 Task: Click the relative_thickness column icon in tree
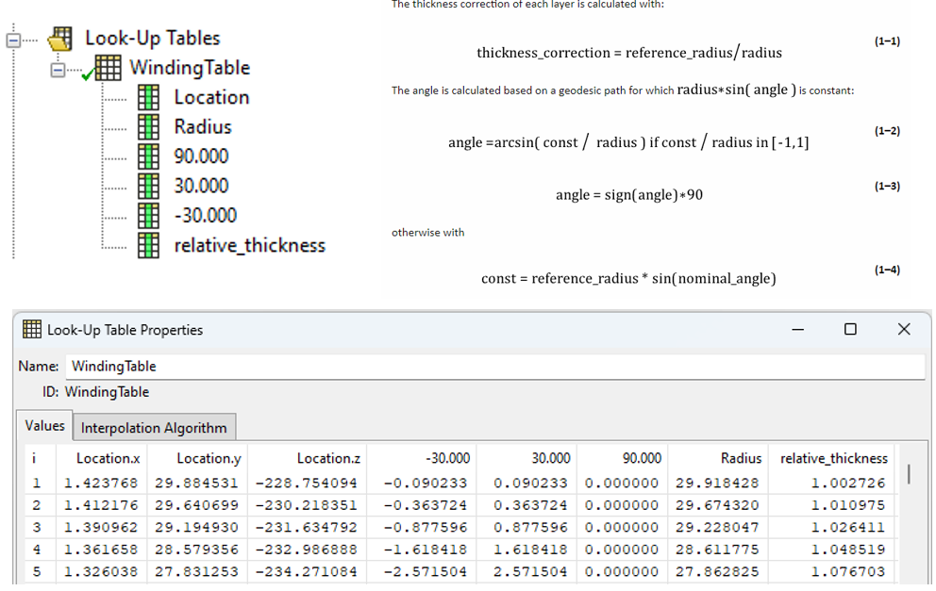click(148, 245)
